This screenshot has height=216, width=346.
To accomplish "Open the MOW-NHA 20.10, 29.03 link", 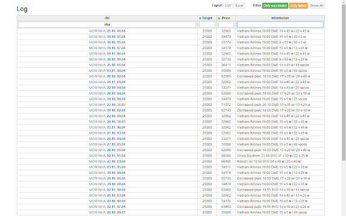I will [107, 212].
